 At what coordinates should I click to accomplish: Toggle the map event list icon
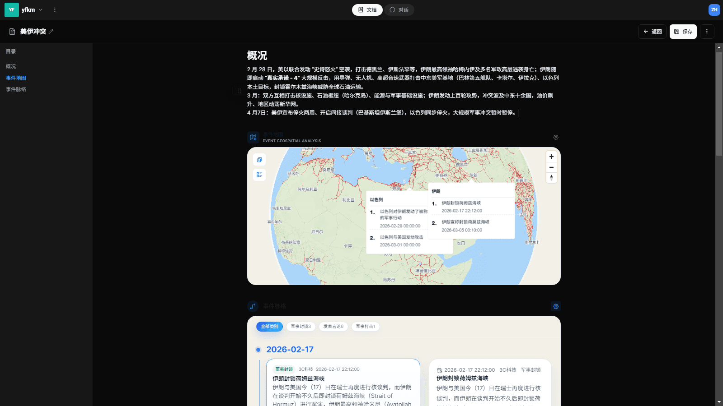coord(259,175)
